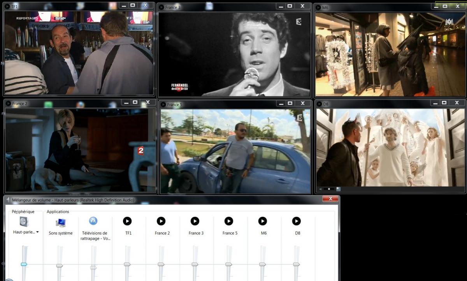Image resolution: width=467 pixels, height=281 pixels.
Task: Click the square button beside the D8 player's volume slider
Action: [338, 189]
